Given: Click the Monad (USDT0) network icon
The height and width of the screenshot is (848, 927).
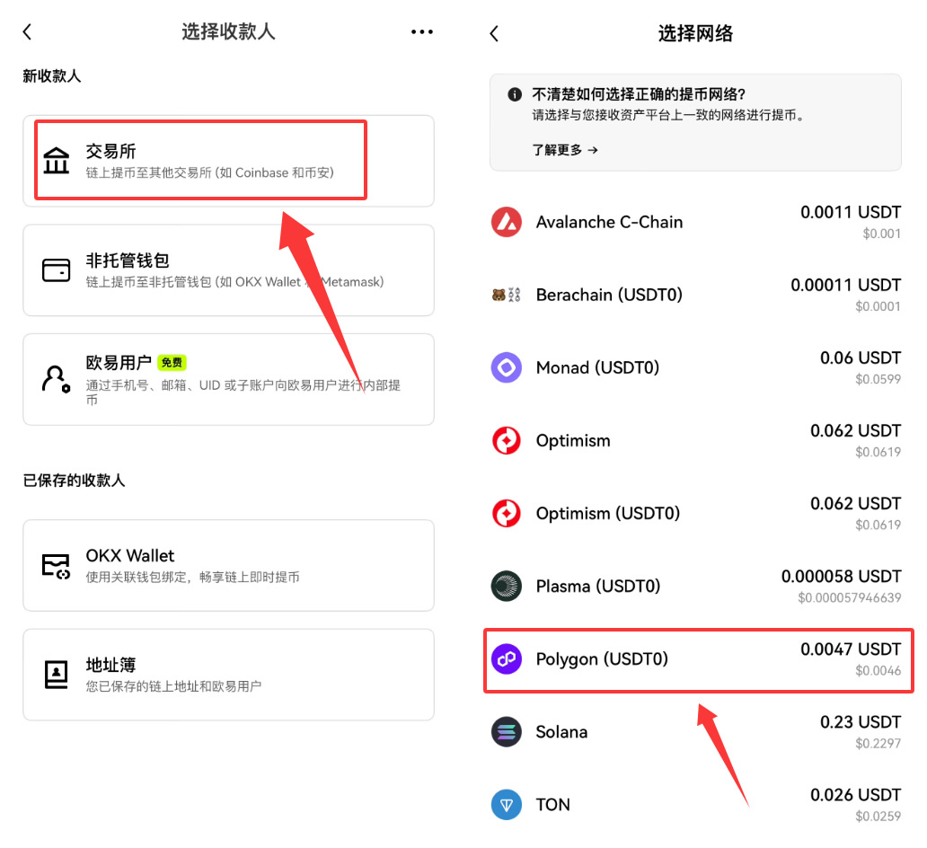Looking at the screenshot, I should pos(507,367).
